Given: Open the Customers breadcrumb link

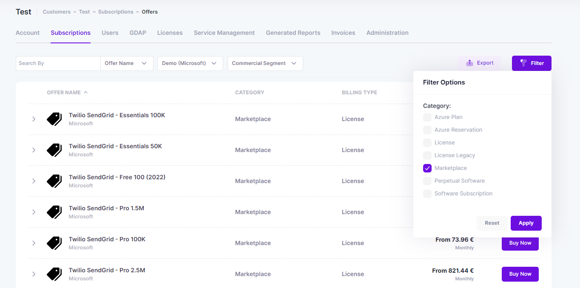Looking at the screenshot, I should click(57, 12).
